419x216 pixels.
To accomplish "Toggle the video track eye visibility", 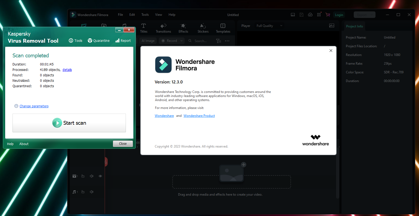I will click(100, 176).
